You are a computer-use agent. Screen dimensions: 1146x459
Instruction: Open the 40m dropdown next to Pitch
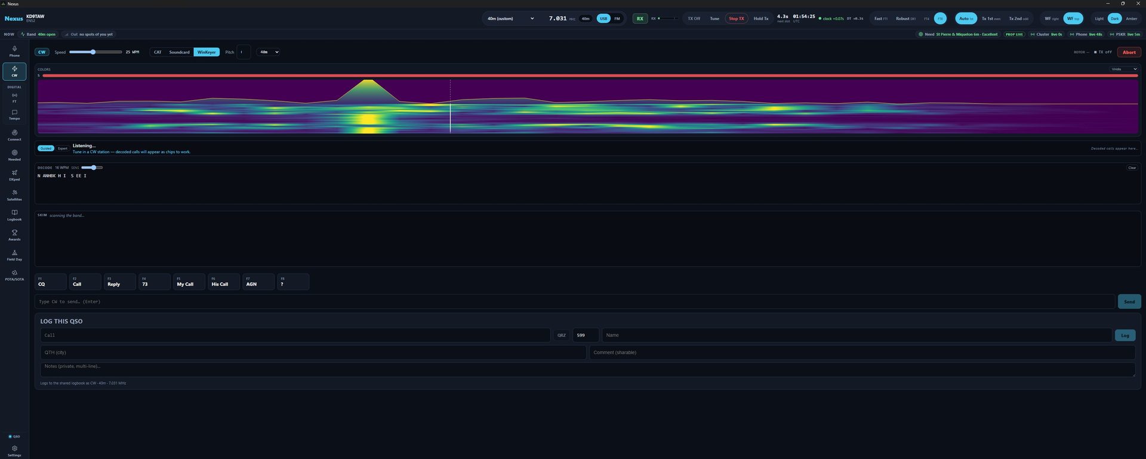(268, 52)
